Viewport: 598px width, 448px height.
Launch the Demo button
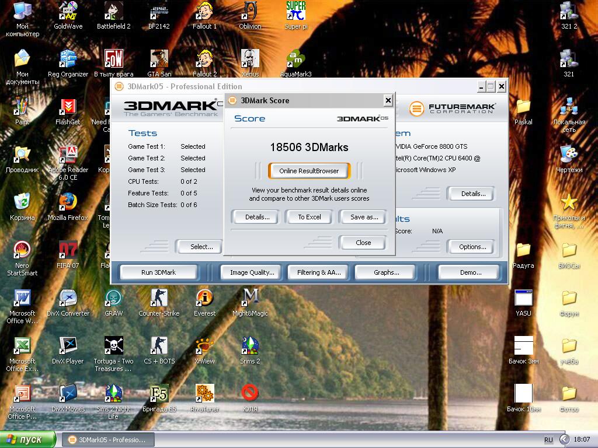pyautogui.click(x=470, y=272)
